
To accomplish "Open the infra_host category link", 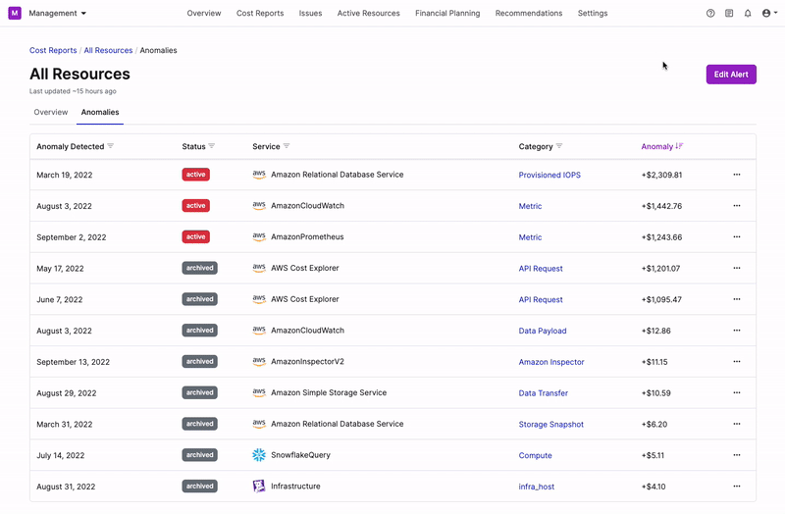I will [536, 487].
